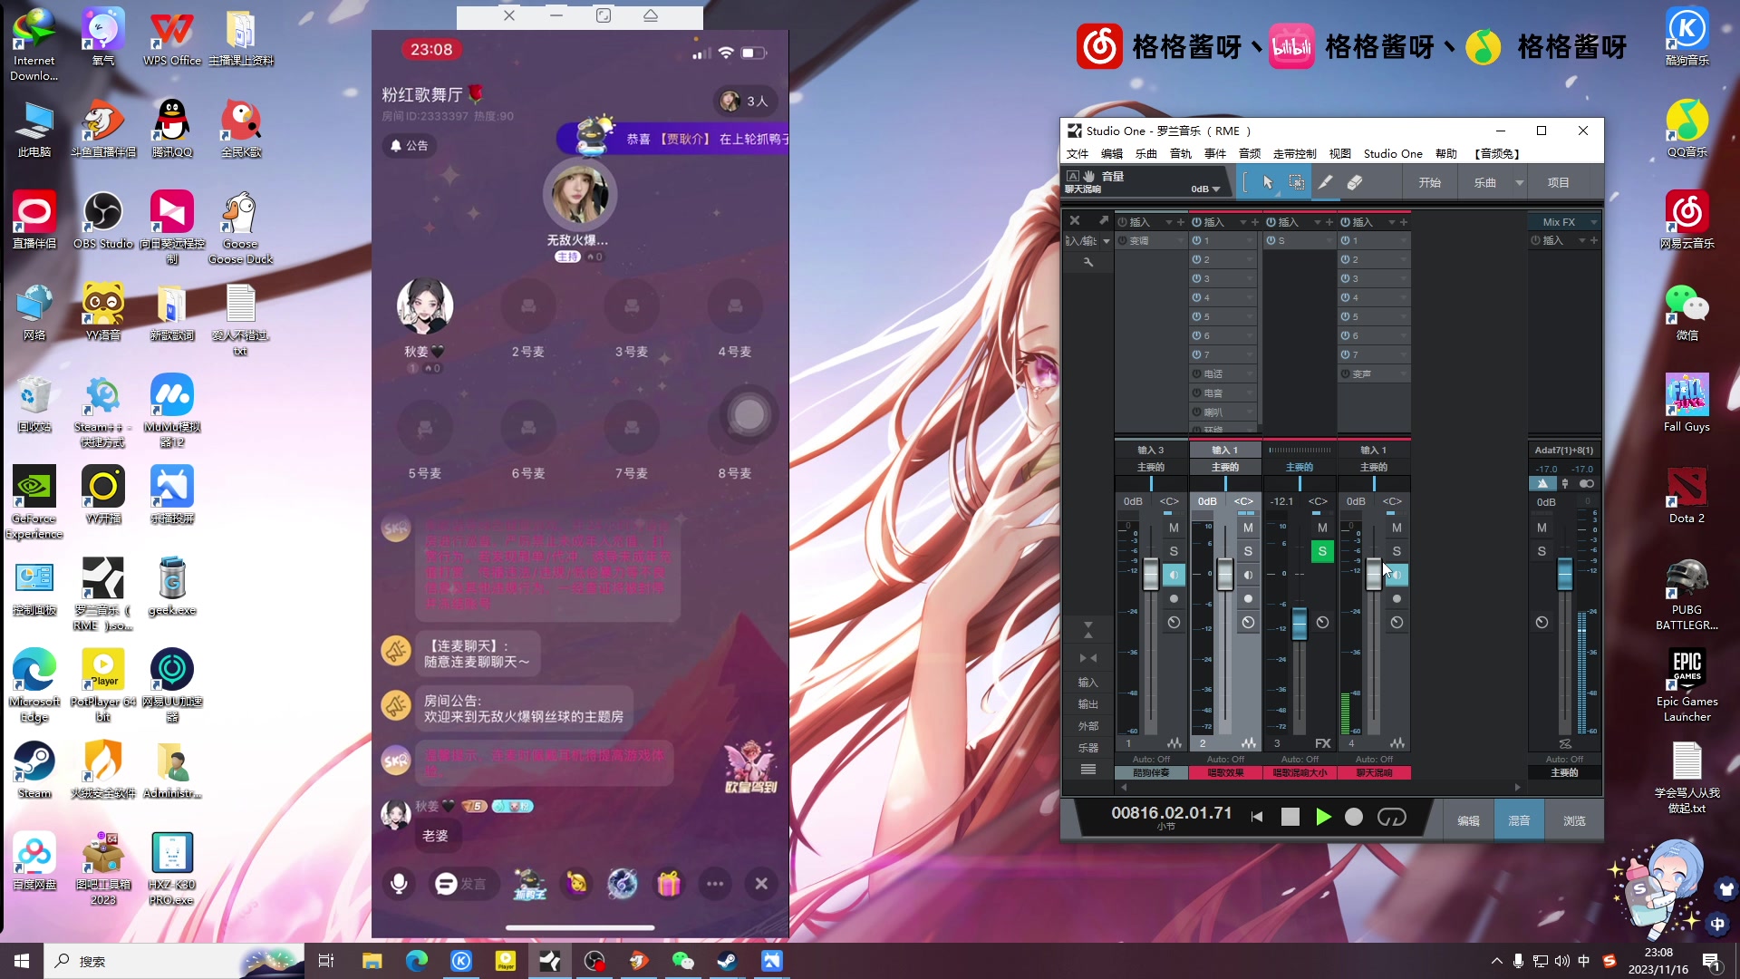
Task: Solo channel 2 唱歌效果 with S button
Action: [1248, 551]
